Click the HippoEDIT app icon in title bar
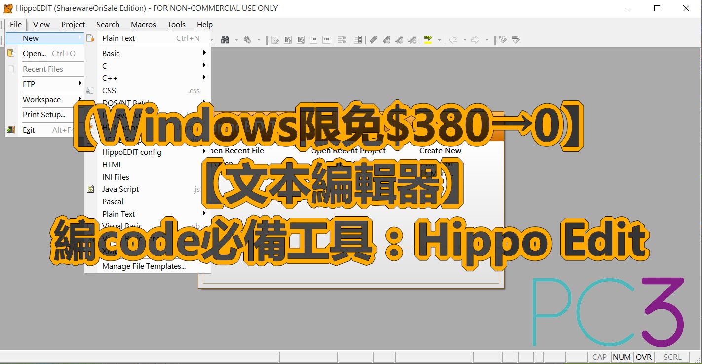Viewport: 702px width, 364px height. point(8,8)
